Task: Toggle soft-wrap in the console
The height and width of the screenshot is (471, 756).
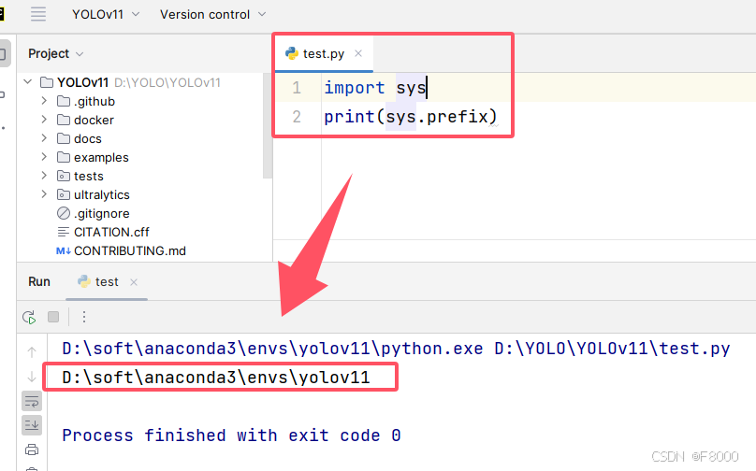Action: click(x=32, y=401)
